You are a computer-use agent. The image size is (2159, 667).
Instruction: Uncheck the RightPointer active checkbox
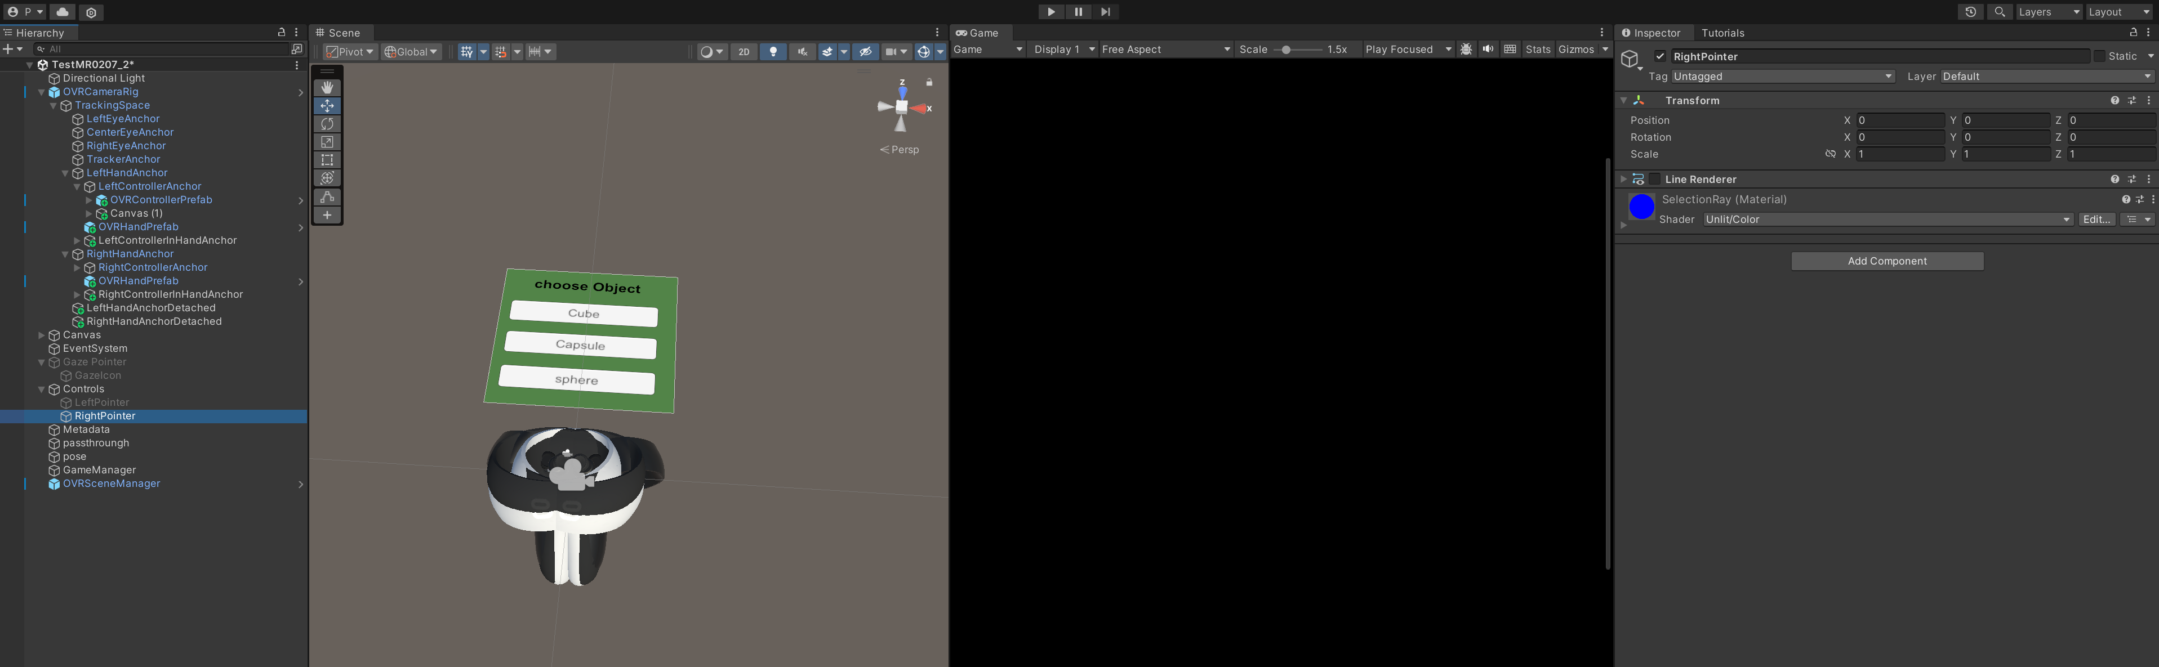[1661, 56]
